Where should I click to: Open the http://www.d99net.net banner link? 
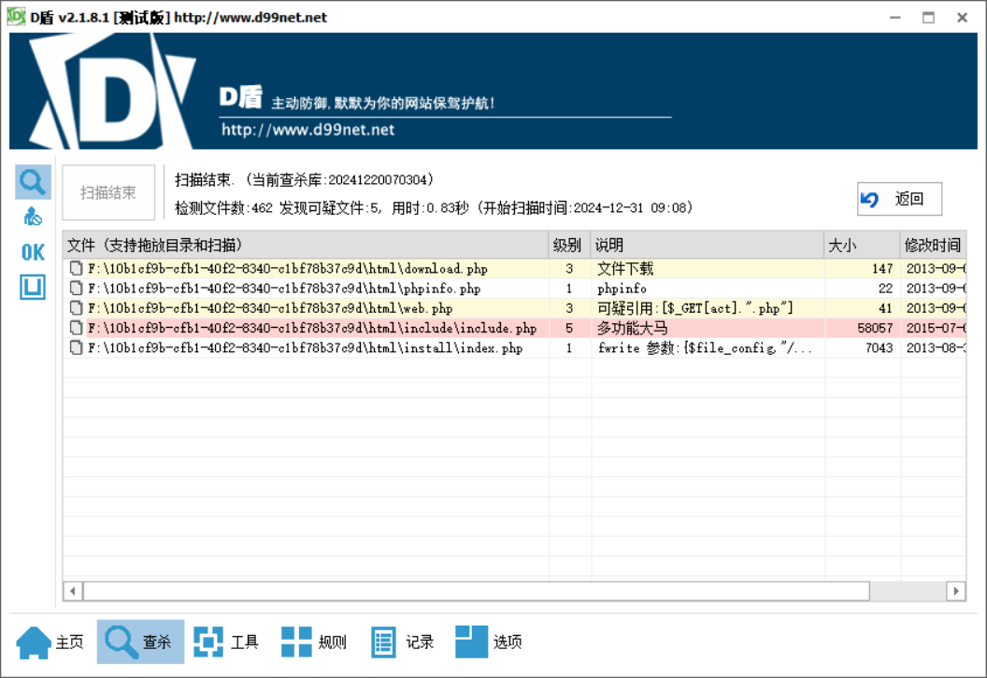(308, 130)
